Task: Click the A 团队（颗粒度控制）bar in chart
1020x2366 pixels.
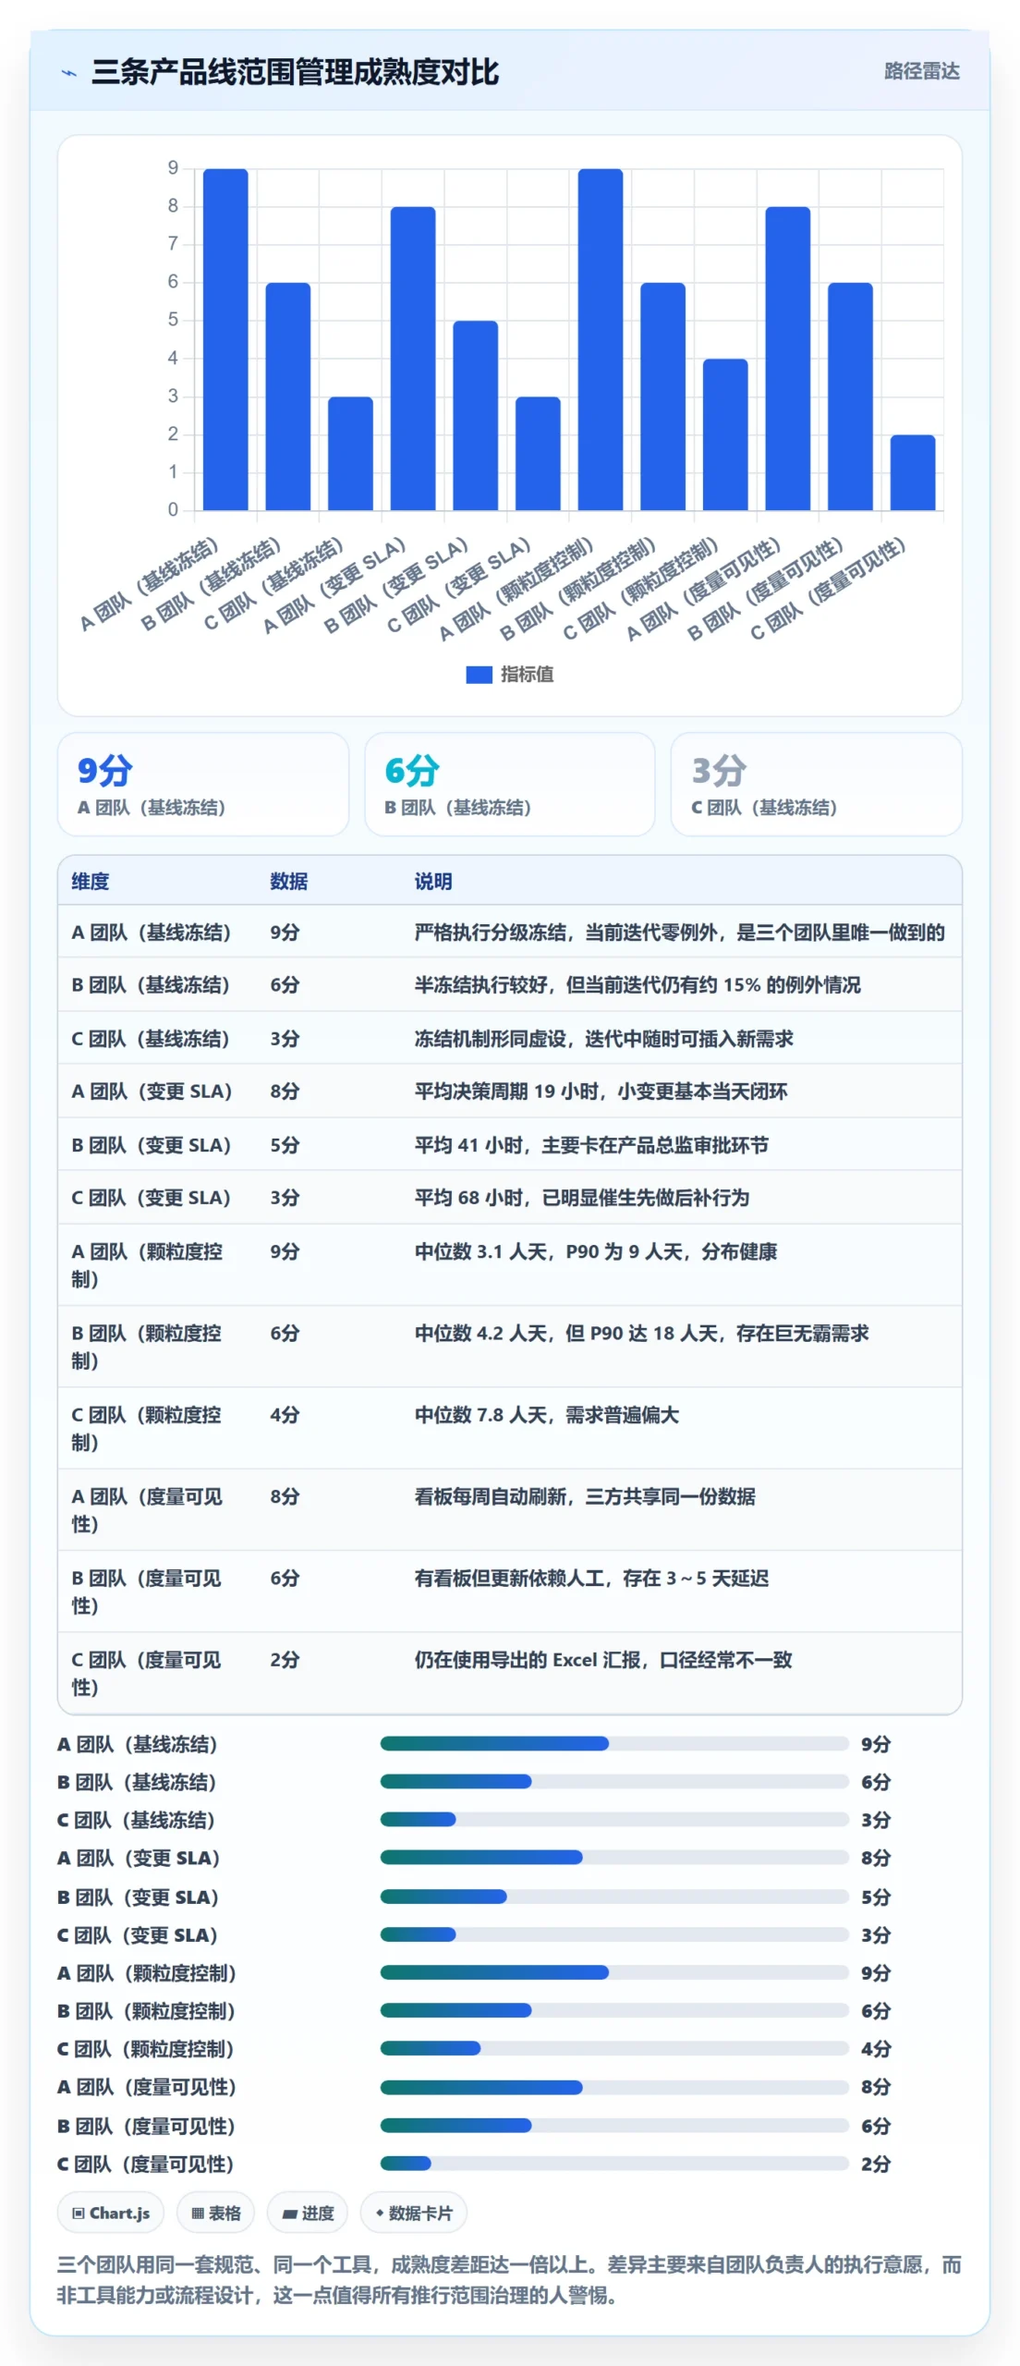Action: pos(601,339)
